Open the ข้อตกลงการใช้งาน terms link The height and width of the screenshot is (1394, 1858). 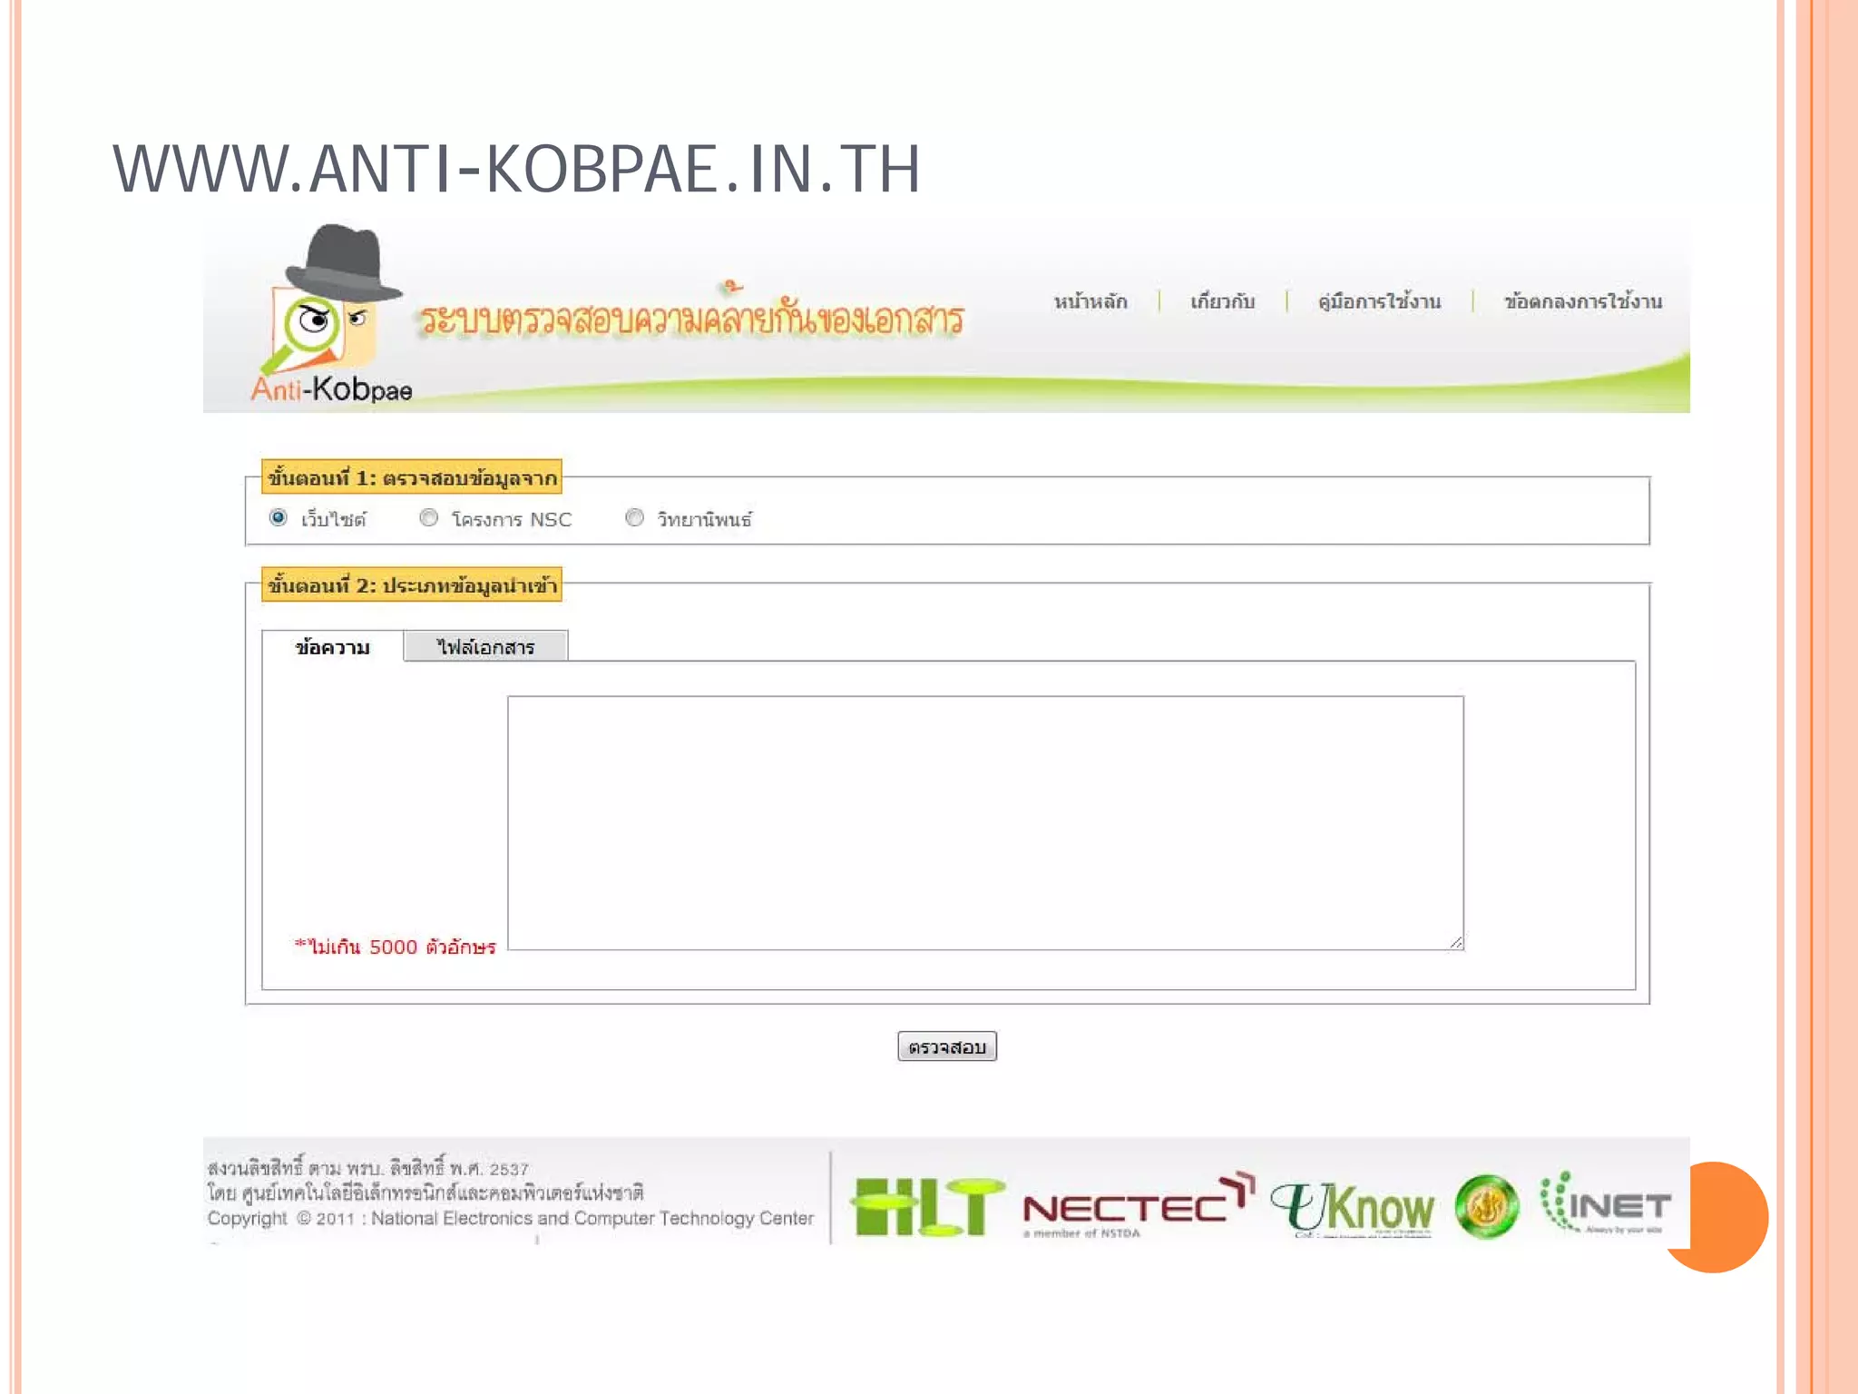tap(1583, 301)
